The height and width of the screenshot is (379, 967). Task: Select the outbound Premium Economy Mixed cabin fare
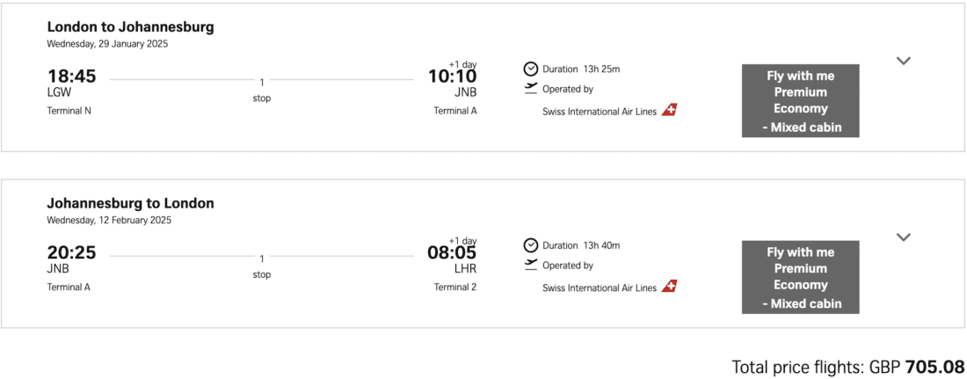click(x=800, y=101)
